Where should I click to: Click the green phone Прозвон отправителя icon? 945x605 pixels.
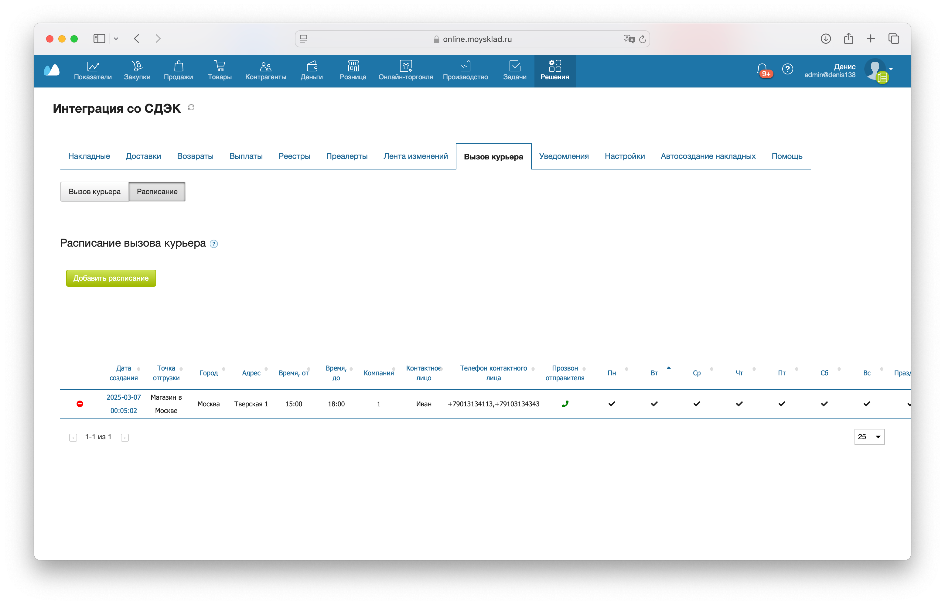point(565,403)
